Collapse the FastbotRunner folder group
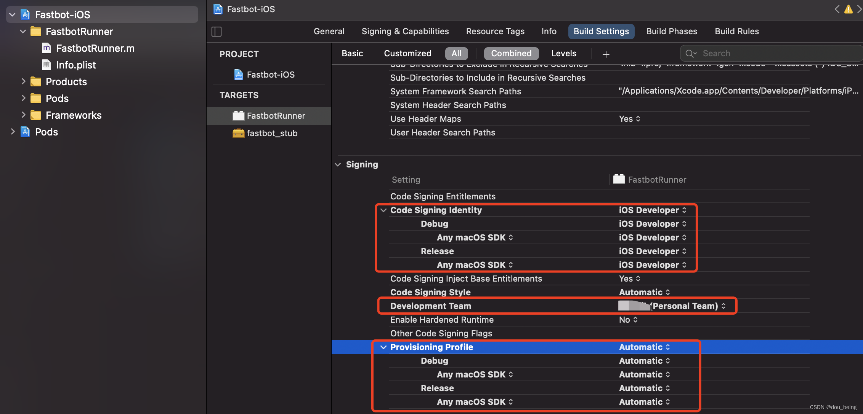The height and width of the screenshot is (414, 863). point(23,32)
